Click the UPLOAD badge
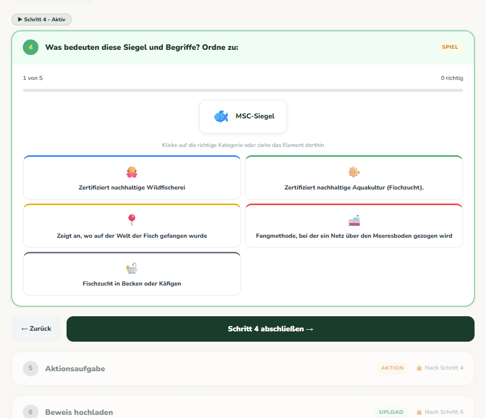 tap(391, 412)
